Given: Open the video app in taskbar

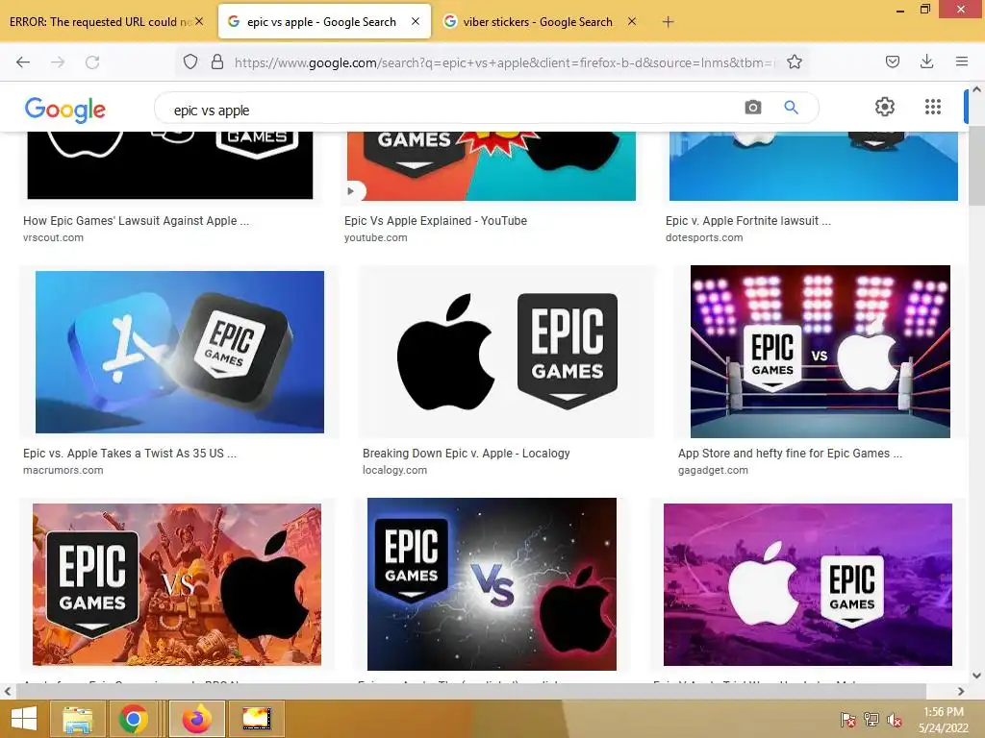Looking at the screenshot, I should pos(256,719).
